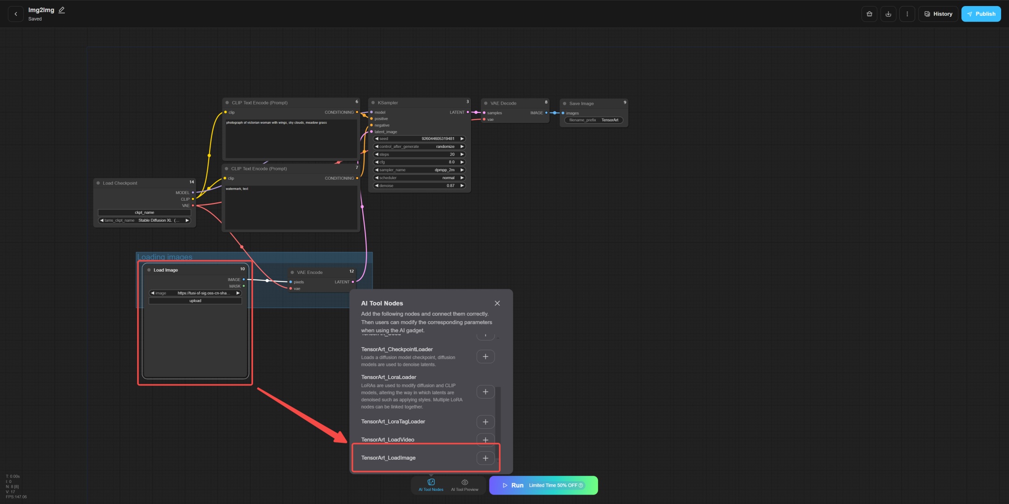The image size is (1009, 504).
Task: Increase the denoise value with right arrow
Action: 462,186
